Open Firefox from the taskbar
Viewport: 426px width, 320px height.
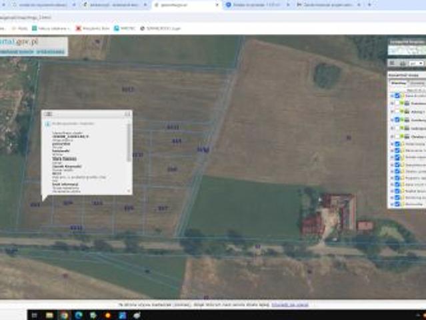108,315
